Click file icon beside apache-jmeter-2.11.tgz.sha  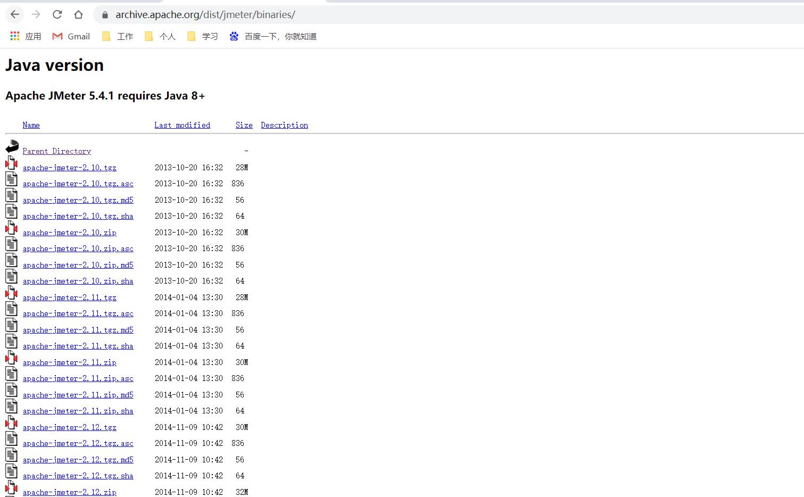(x=11, y=341)
